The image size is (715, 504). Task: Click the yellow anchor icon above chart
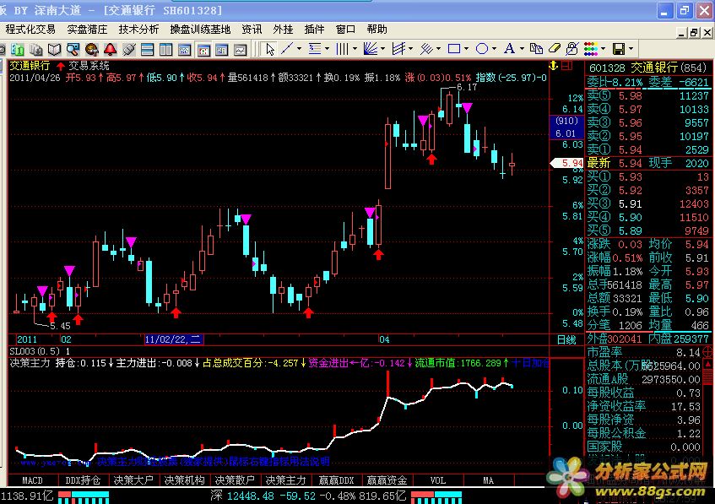point(554,66)
